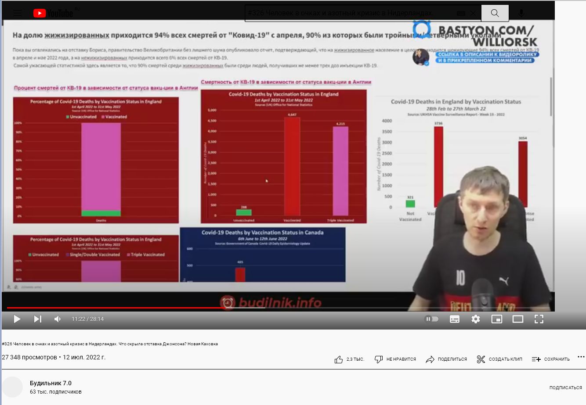Enter full screen mode

pyautogui.click(x=539, y=319)
